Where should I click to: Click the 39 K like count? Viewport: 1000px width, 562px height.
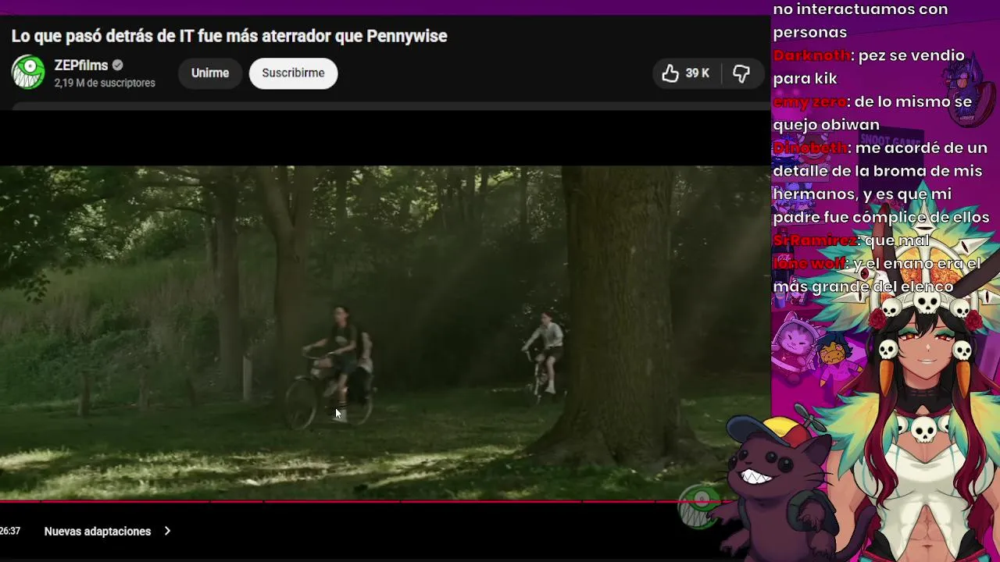pyautogui.click(x=698, y=73)
